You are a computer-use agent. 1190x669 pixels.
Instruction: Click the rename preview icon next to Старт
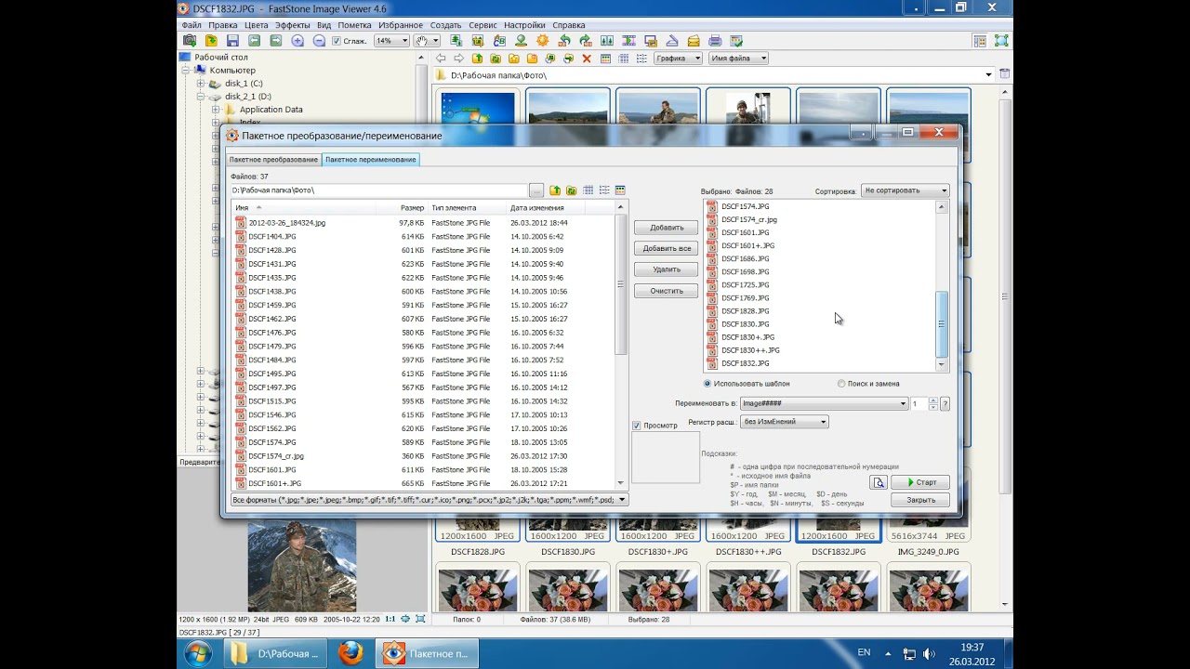879,482
